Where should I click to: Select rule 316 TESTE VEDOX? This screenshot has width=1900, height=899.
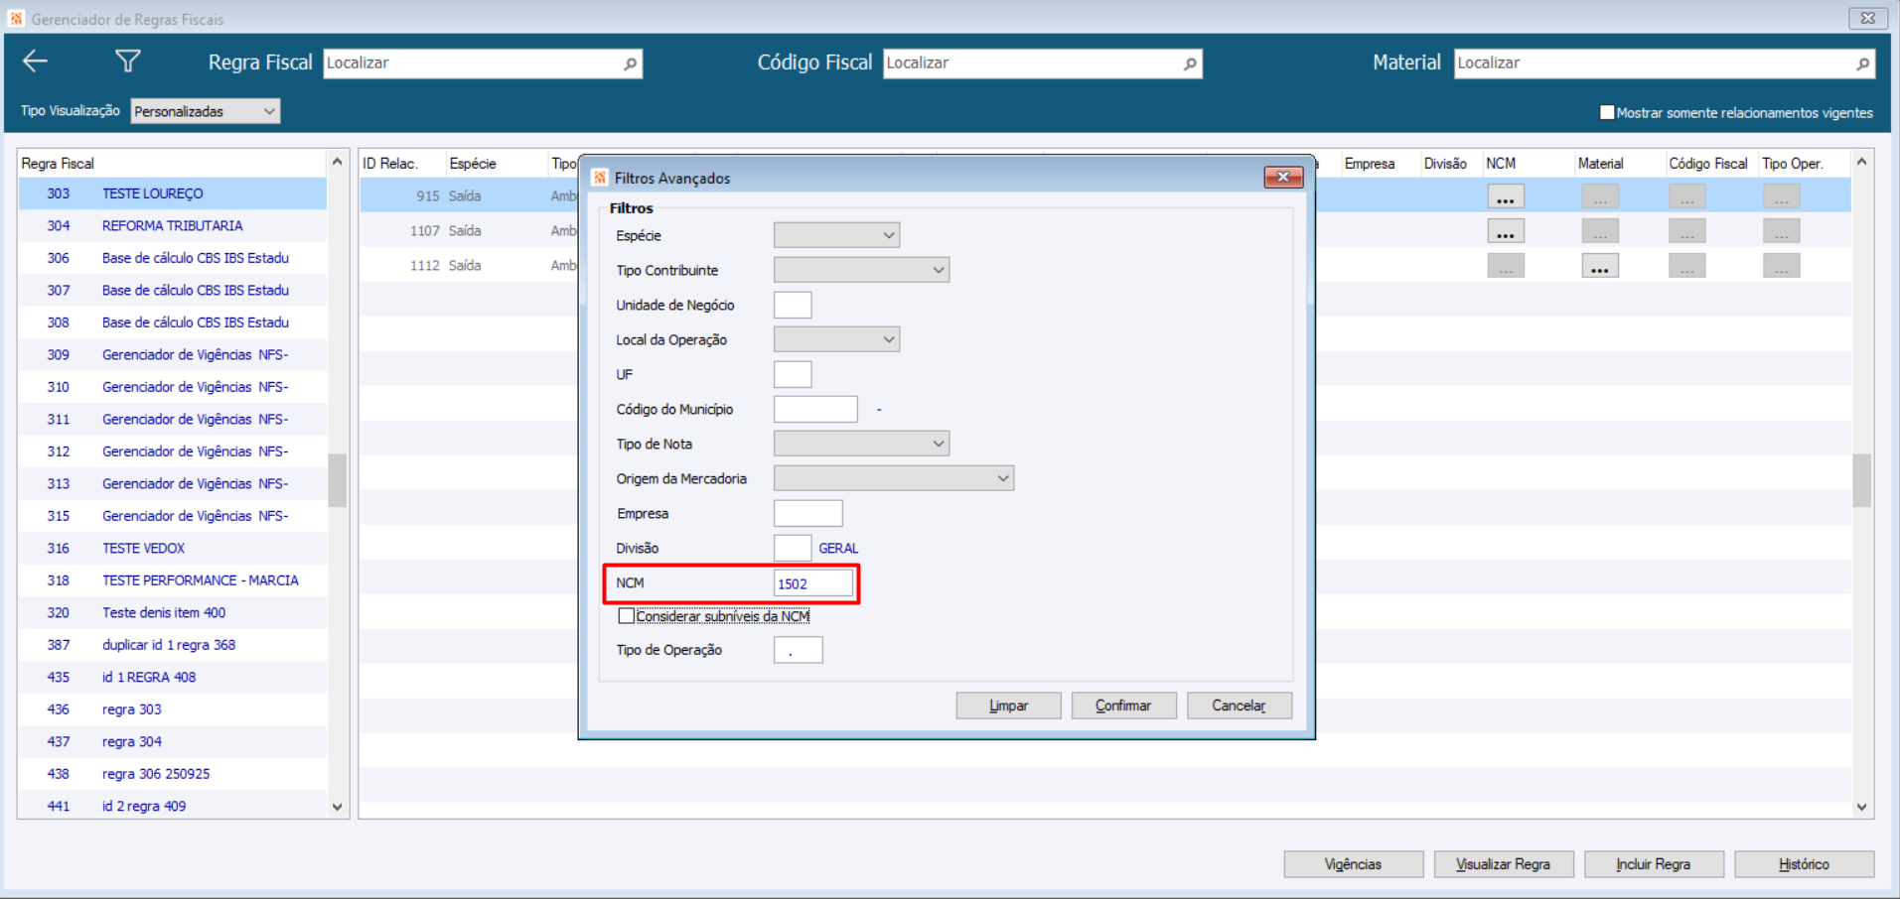click(173, 549)
